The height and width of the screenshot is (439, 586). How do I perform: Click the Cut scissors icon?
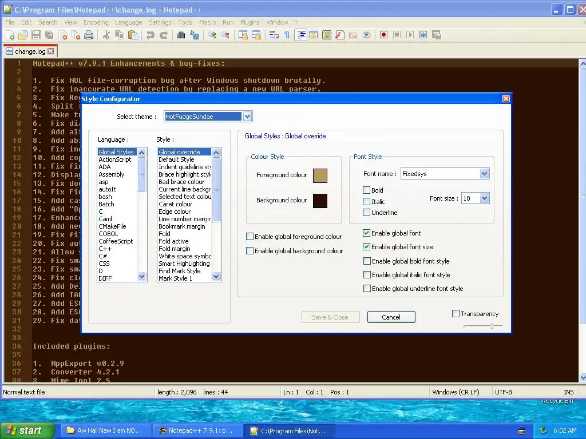point(106,35)
